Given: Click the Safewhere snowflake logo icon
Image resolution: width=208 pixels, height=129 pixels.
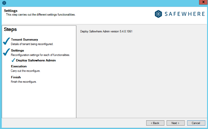Looking at the screenshot, I should click(x=159, y=14).
